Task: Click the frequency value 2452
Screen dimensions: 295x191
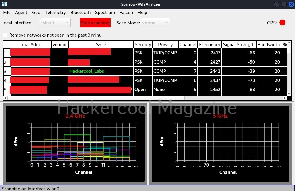Action: click(x=215, y=90)
